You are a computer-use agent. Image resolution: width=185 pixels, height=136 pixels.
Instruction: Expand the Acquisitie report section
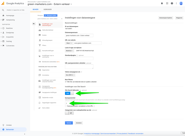[10, 37]
